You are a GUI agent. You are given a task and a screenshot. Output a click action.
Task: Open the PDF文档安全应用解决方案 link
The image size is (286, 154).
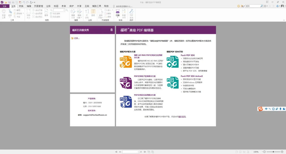(145, 95)
